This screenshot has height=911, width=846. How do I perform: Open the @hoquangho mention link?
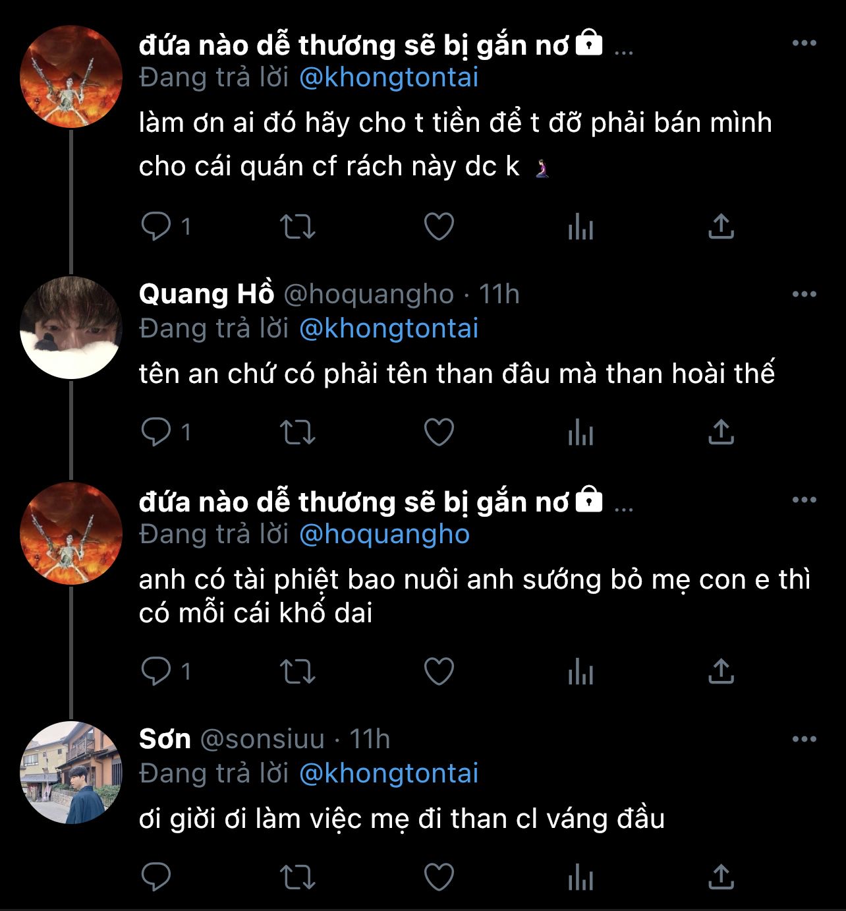(384, 535)
